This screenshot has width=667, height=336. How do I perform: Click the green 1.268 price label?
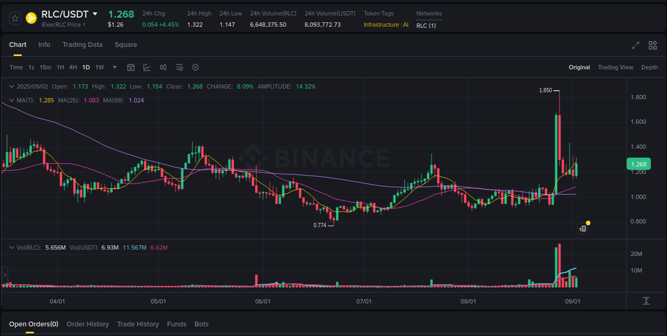pyautogui.click(x=638, y=164)
